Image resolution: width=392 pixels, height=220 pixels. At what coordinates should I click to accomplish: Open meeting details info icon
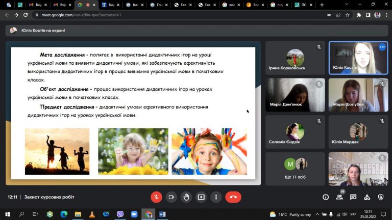tap(326, 197)
